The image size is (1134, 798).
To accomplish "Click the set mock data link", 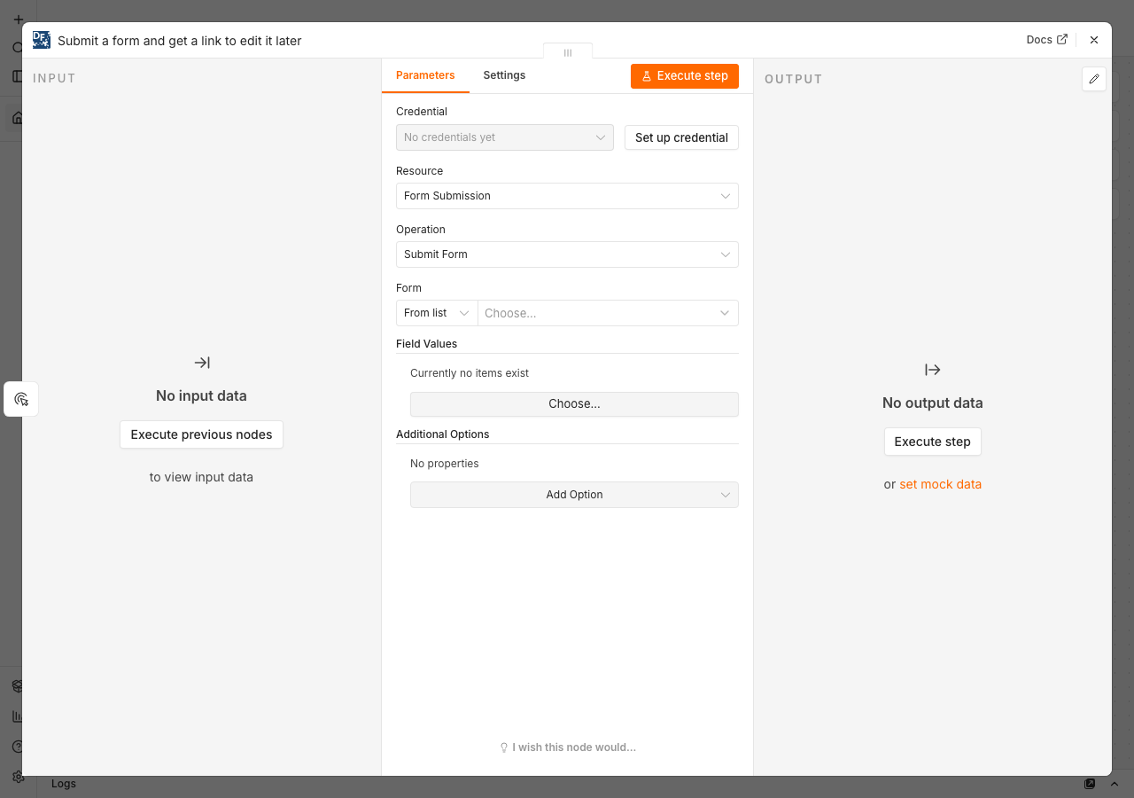I will pos(941,484).
